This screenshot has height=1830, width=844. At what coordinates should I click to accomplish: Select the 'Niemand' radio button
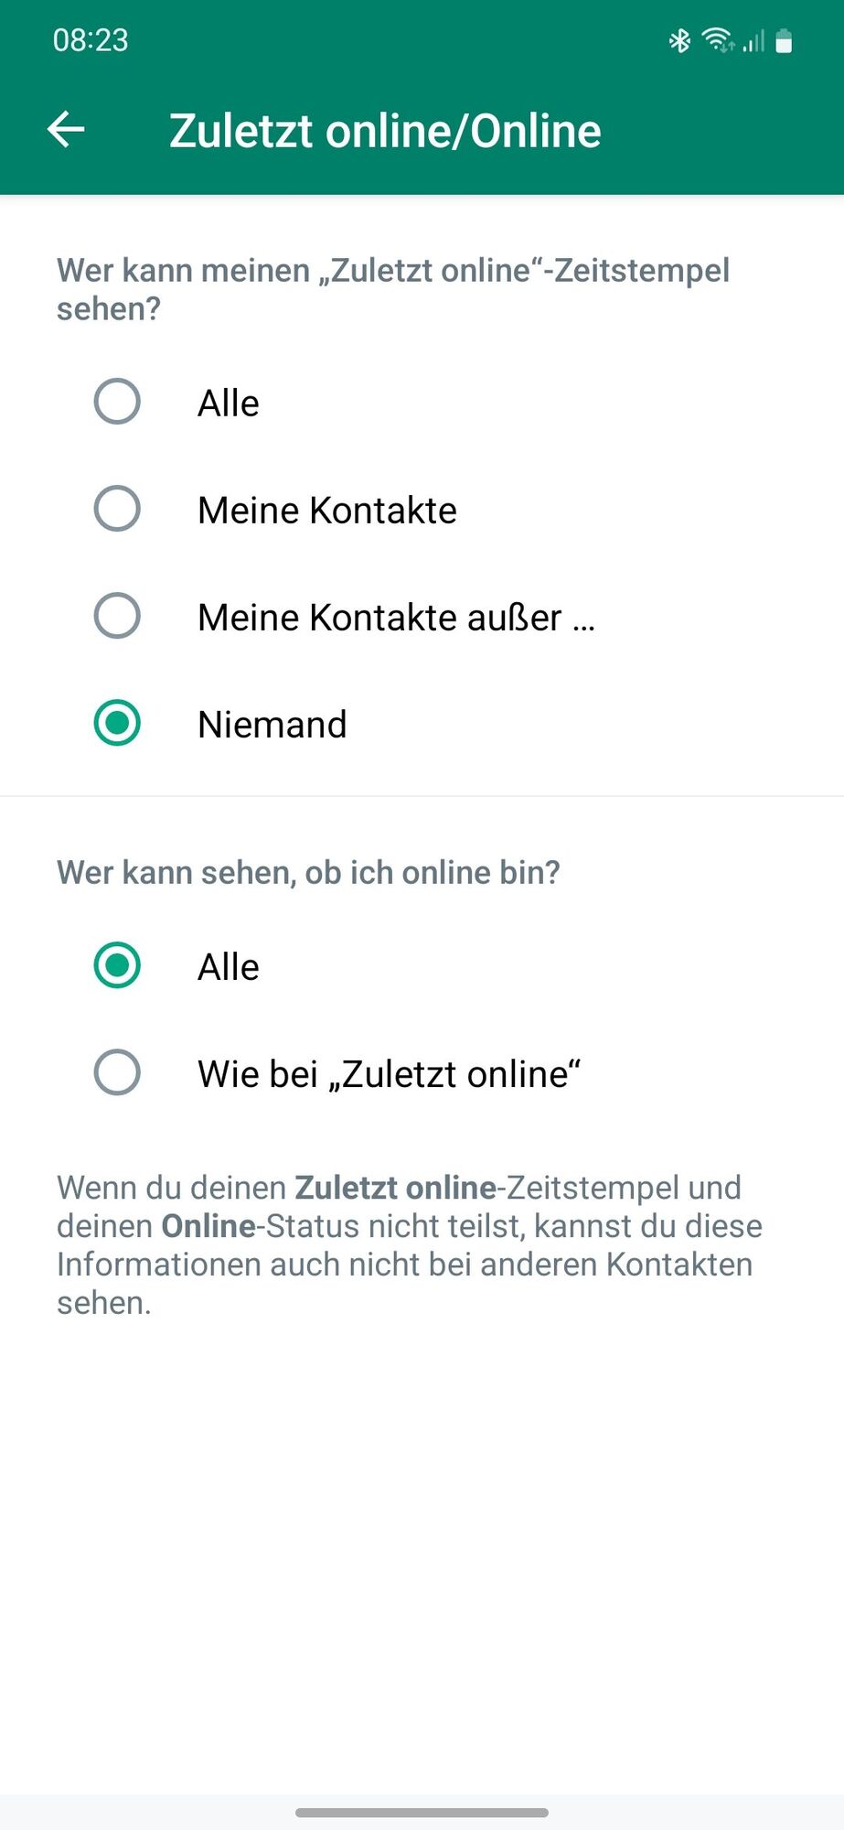(117, 723)
